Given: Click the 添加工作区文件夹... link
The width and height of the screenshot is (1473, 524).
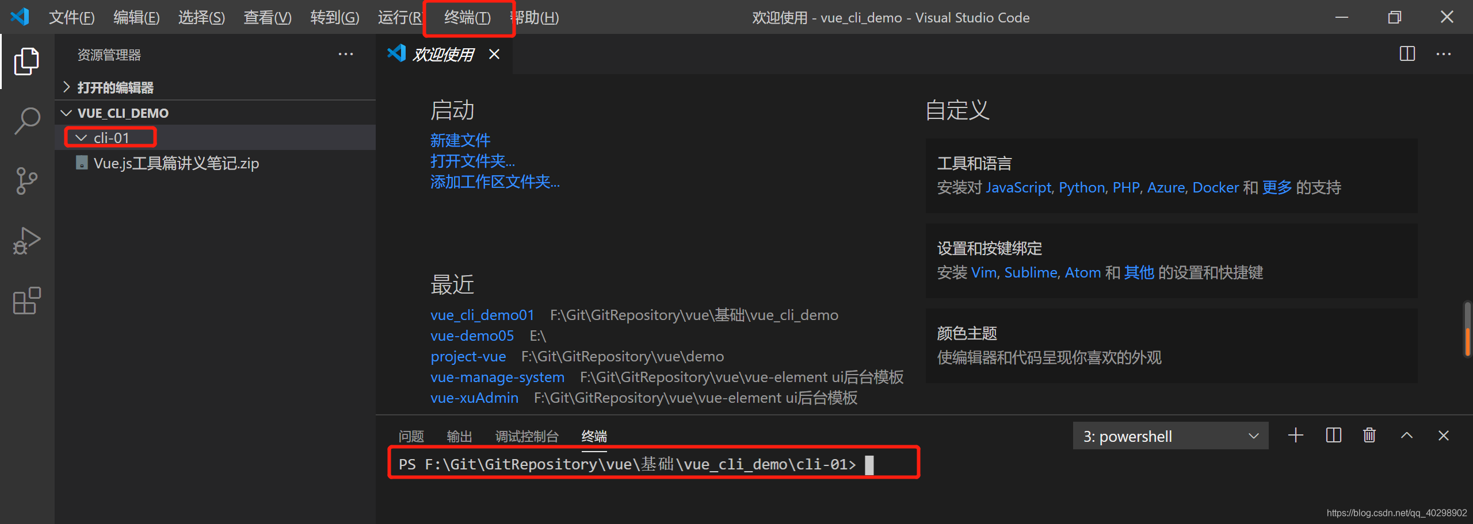Looking at the screenshot, I should 495,182.
